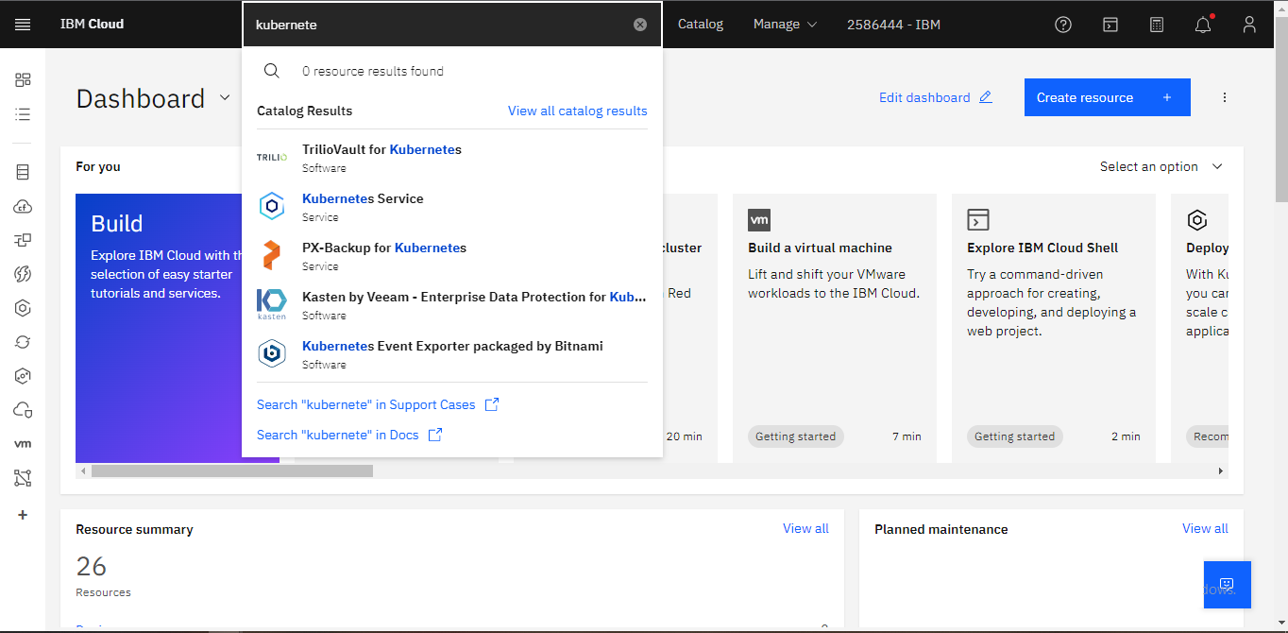Open the resource list sidebar icon
The height and width of the screenshot is (633, 1288).
point(23,114)
